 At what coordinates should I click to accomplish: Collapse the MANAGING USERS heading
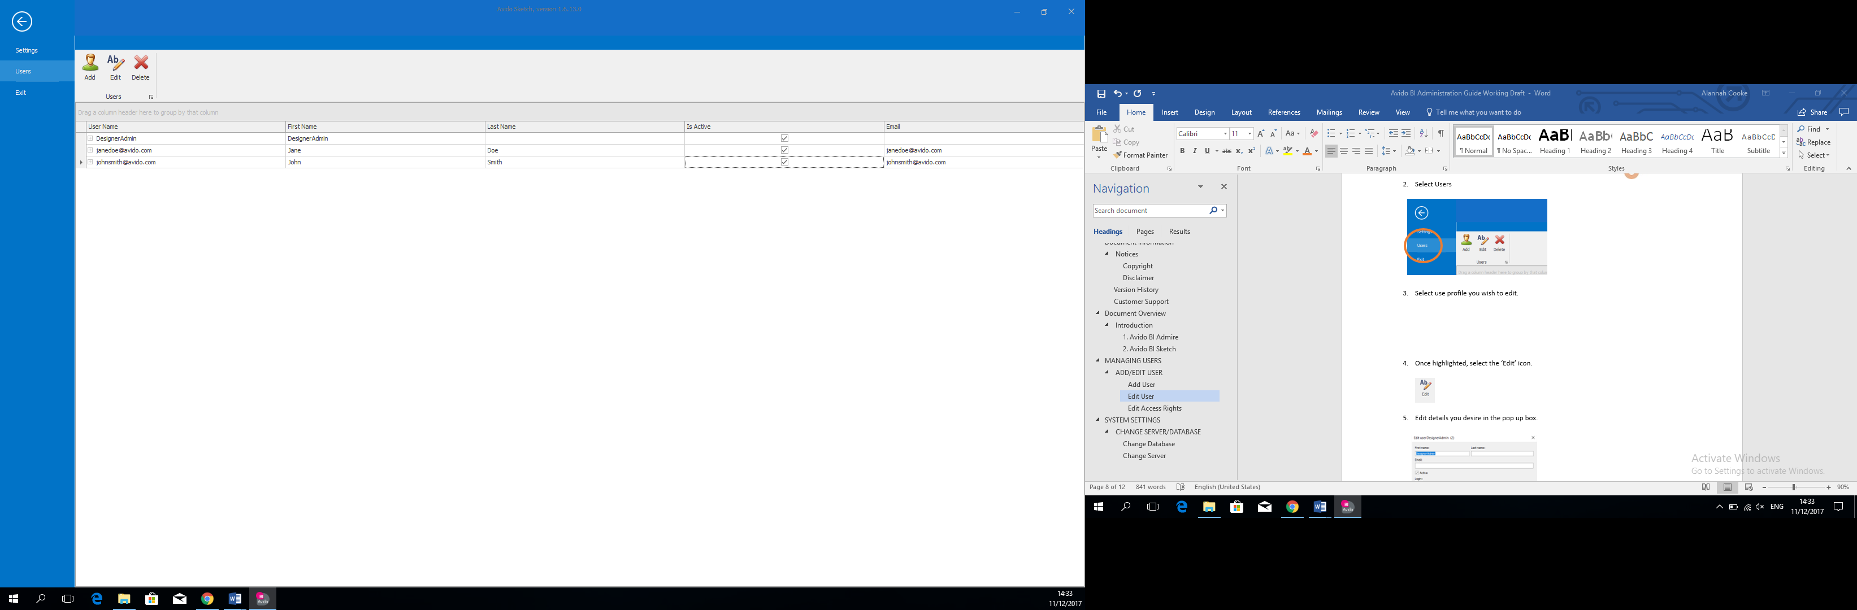[1098, 361]
